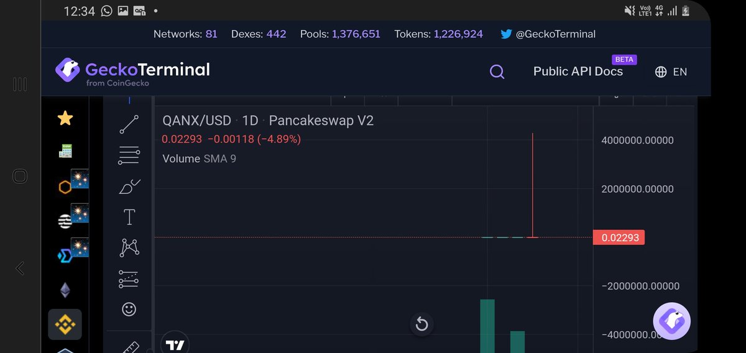
Task: Click the Tokens: 1,226,924 count
Action: tap(438, 34)
